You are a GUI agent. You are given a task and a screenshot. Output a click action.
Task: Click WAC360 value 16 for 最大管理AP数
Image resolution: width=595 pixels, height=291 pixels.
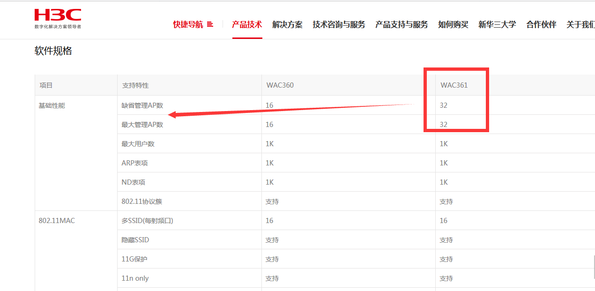[x=269, y=125]
